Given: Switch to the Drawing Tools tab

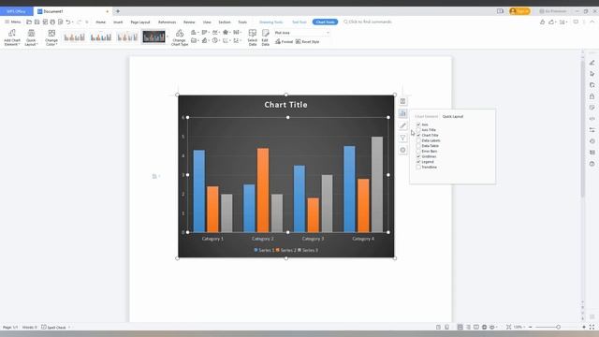Looking at the screenshot, I should [x=270, y=22].
